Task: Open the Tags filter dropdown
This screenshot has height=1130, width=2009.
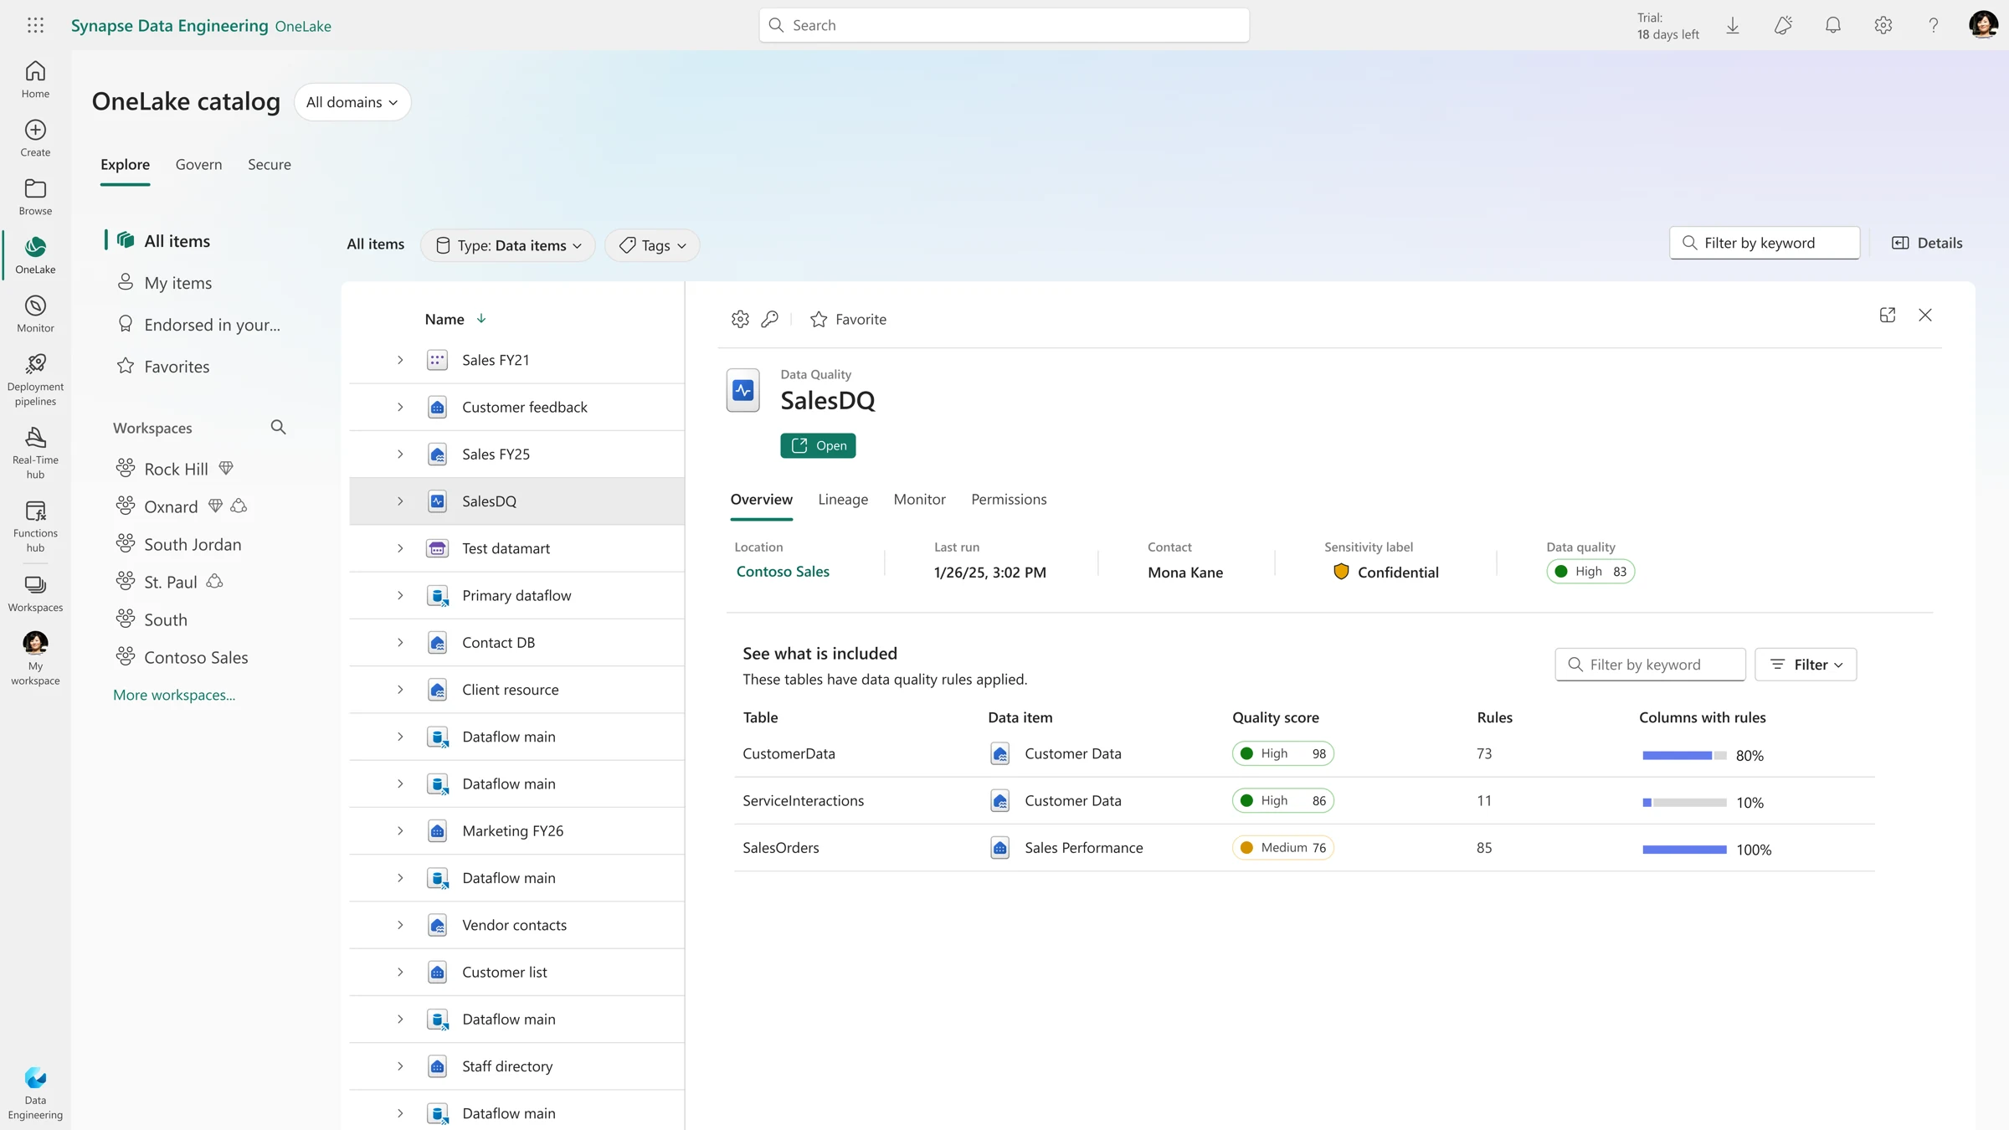Action: (x=652, y=245)
